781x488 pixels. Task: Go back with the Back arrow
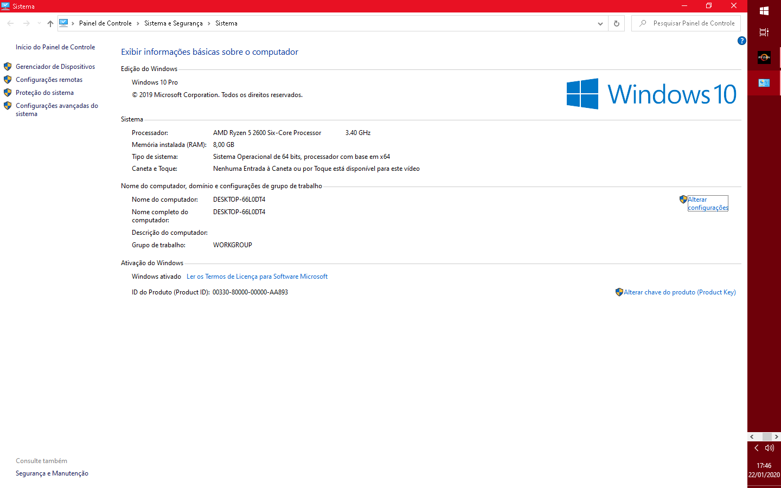pos(10,23)
